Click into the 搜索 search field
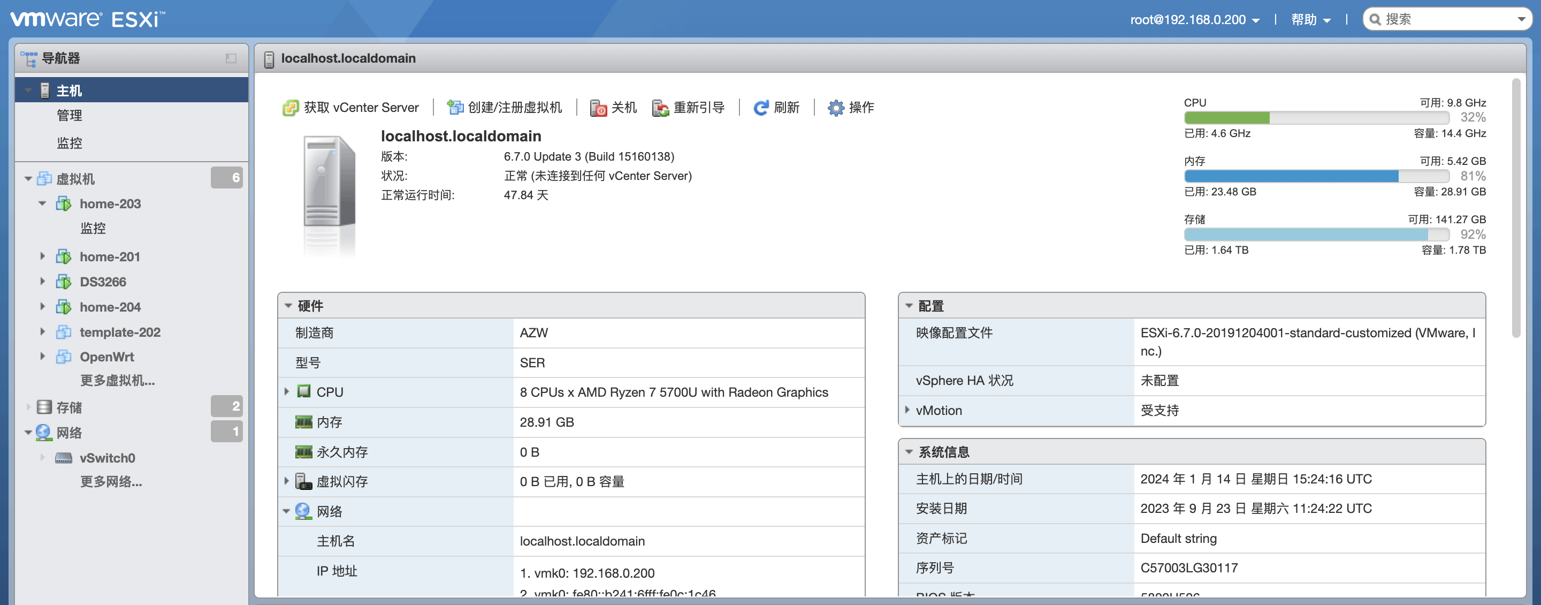Screen dimensions: 1541x605 pos(1448,19)
